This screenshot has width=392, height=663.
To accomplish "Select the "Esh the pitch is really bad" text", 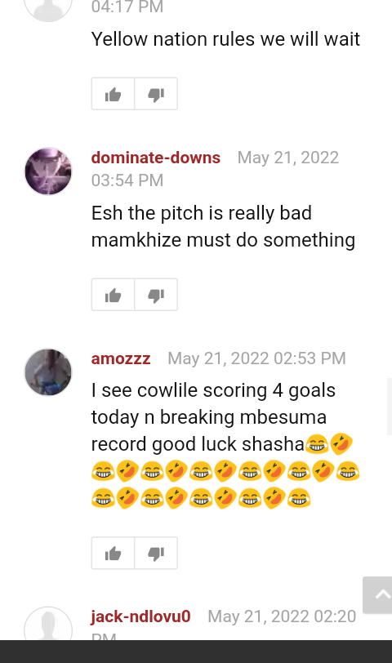I will pos(201,212).
